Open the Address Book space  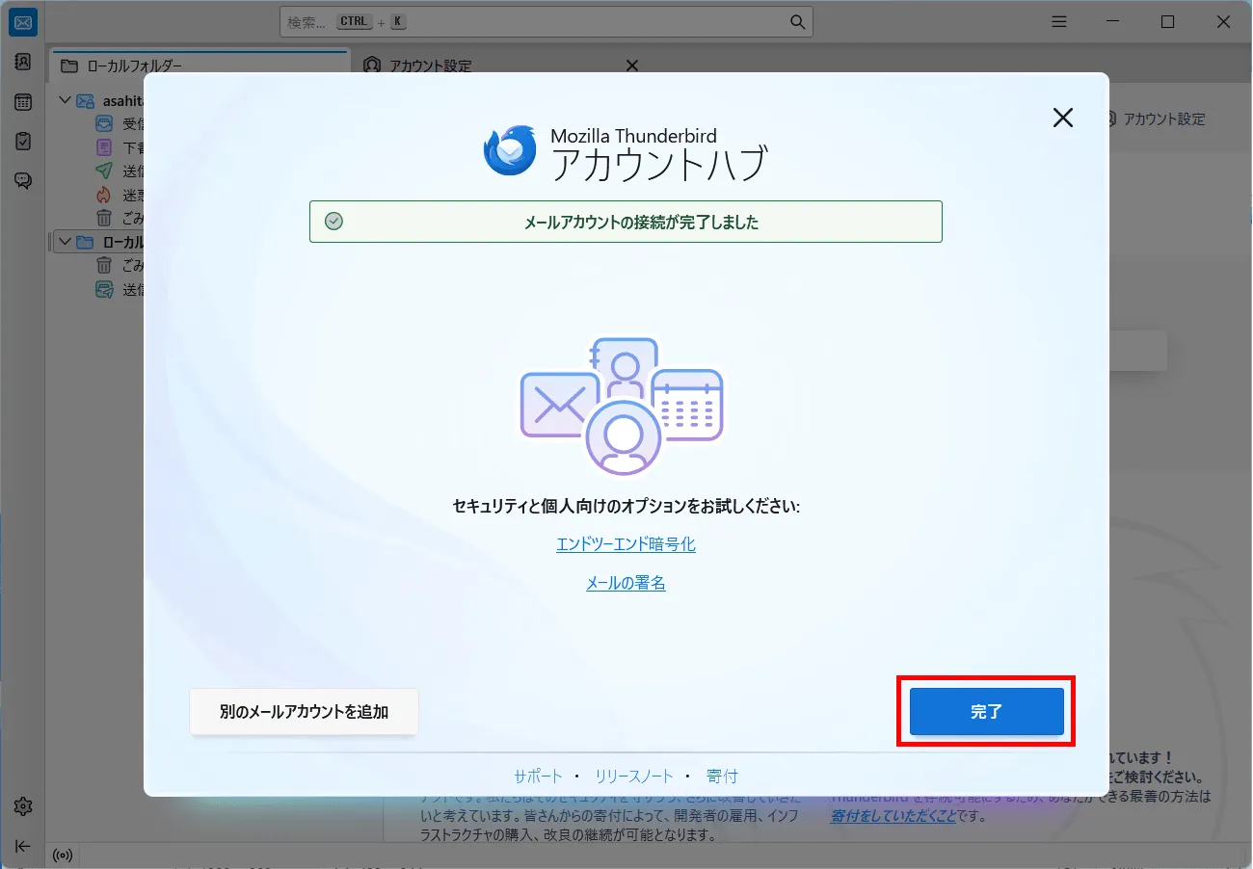(22, 62)
